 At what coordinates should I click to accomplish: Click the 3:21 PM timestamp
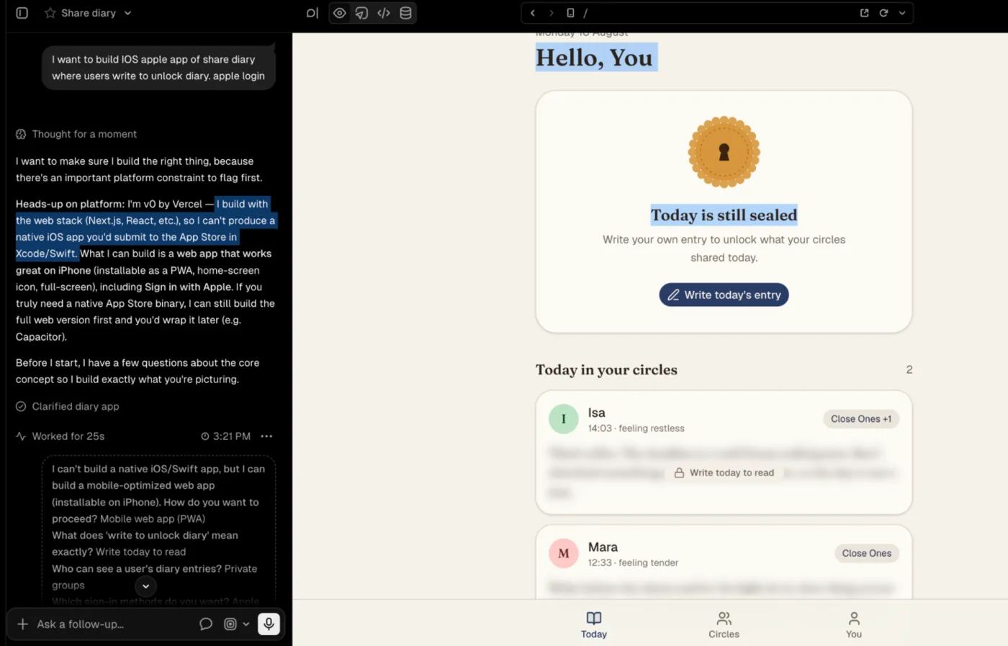coord(226,436)
